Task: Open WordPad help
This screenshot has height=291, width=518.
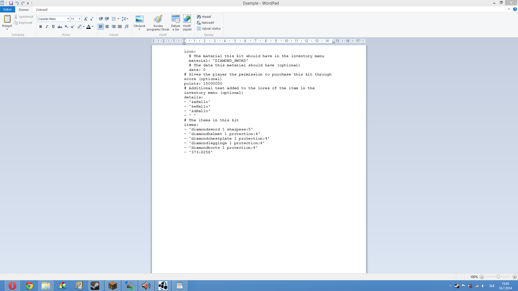Action: pos(515,9)
